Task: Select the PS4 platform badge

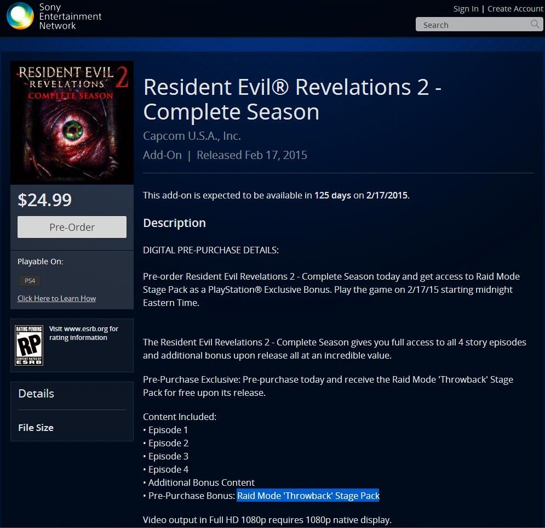Action: 30,281
